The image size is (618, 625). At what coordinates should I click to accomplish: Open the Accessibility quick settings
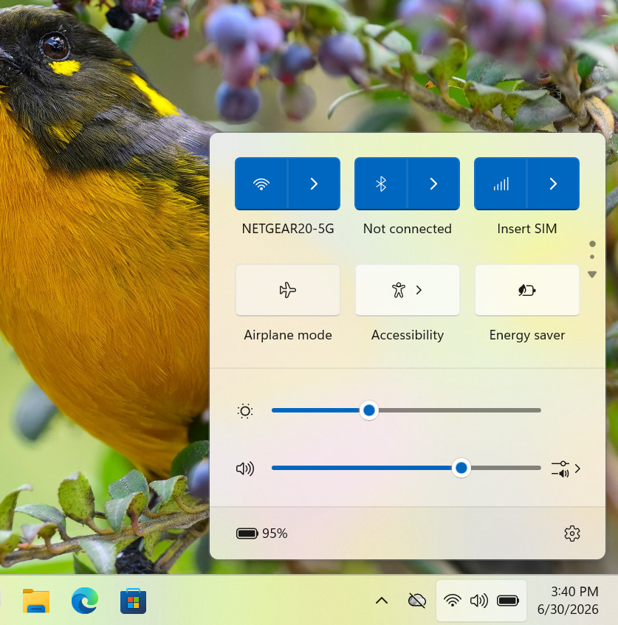pos(408,290)
